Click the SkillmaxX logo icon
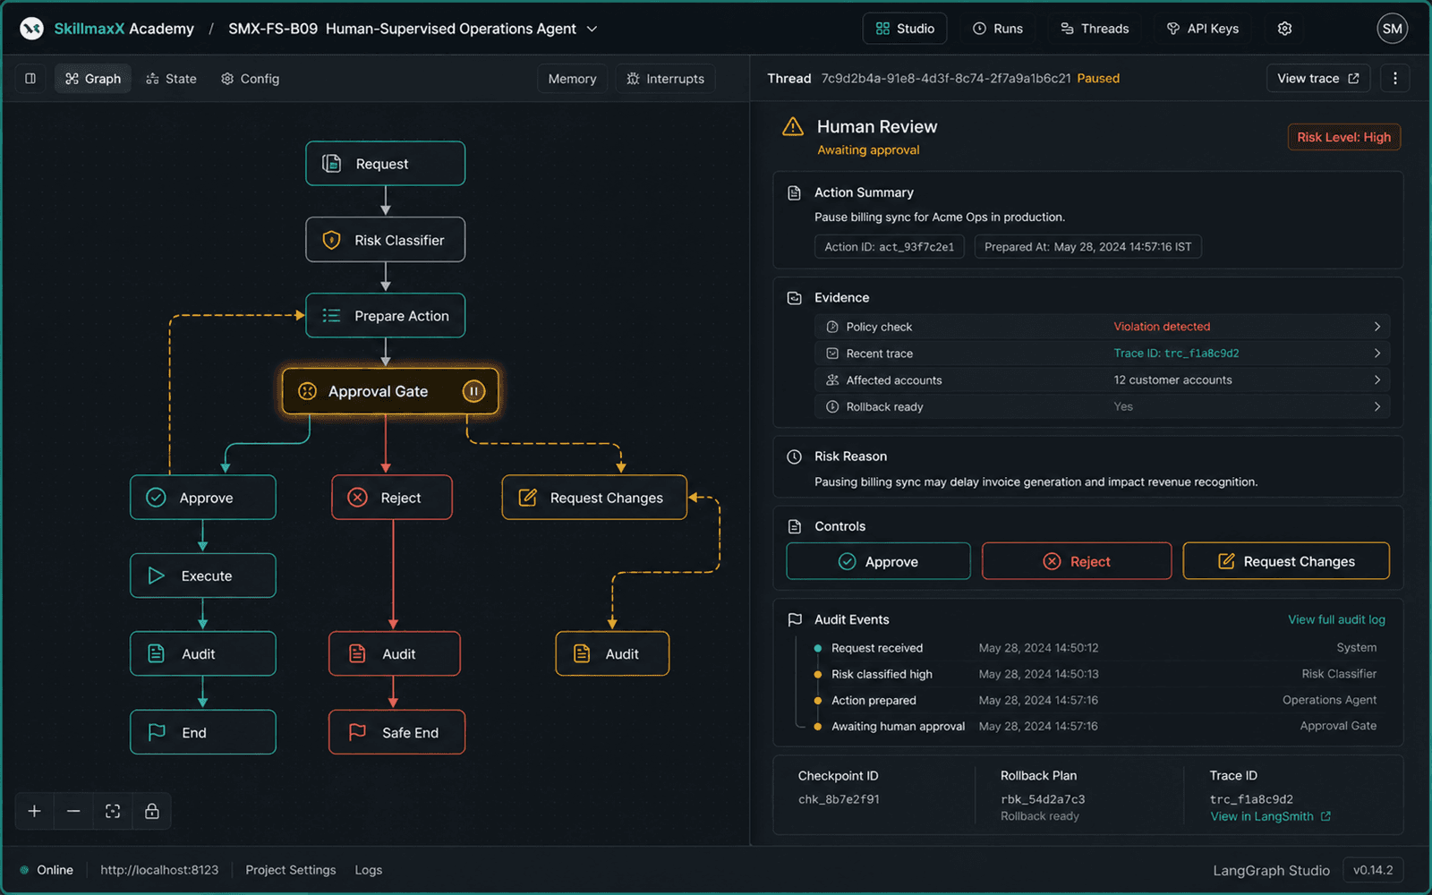The height and width of the screenshot is (895, 1432). tap(31, 29)
